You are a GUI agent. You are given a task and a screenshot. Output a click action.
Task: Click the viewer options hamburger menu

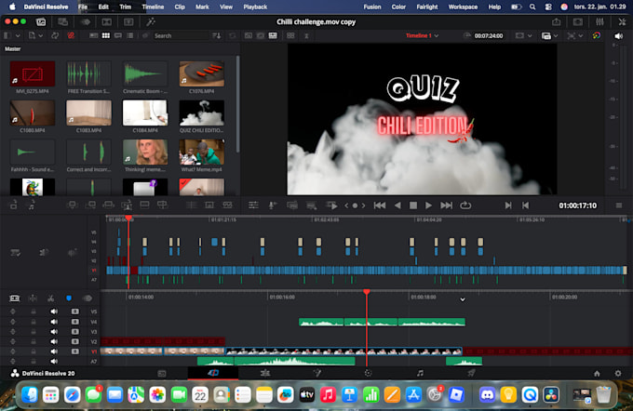tap(619, 205)
